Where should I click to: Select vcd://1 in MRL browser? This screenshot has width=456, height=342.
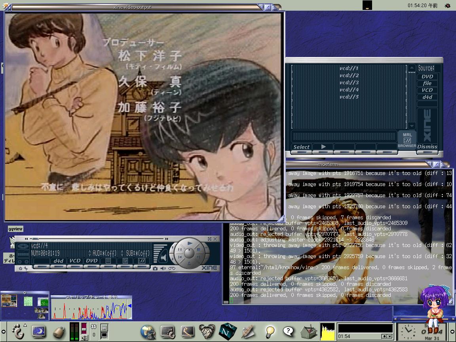coord(349,68)
